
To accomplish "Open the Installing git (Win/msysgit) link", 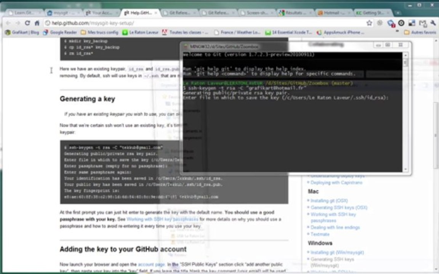I will pyautogui.click(x=337, y=252).
